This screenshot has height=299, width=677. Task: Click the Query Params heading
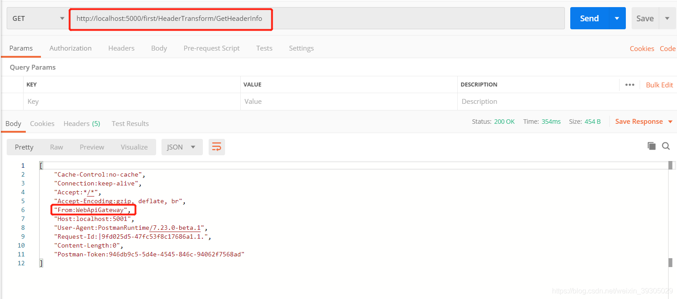pos(33,67)
